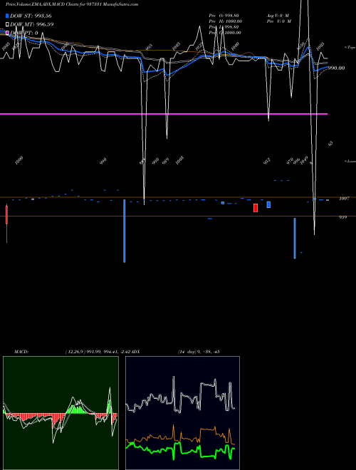Click the magenta horizontal level line
Screen dimensions: 356x470
pyautogui.click(x=164, y=114)
